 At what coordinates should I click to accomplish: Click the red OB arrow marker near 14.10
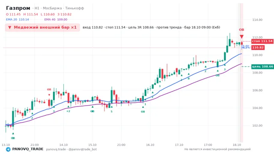(x=49, y=95)
